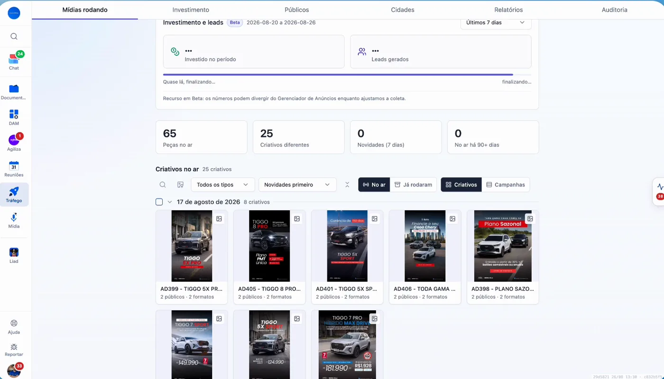
Task: Switch to the Públicos tab
Action: 297,10
